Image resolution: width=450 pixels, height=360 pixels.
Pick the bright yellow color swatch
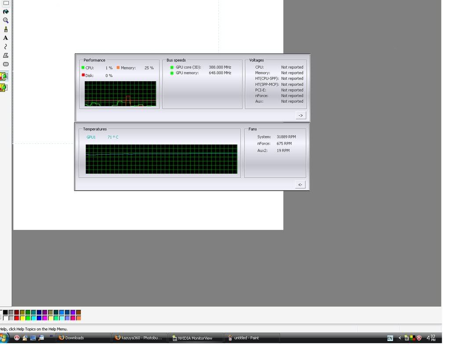tap(22, 318)
